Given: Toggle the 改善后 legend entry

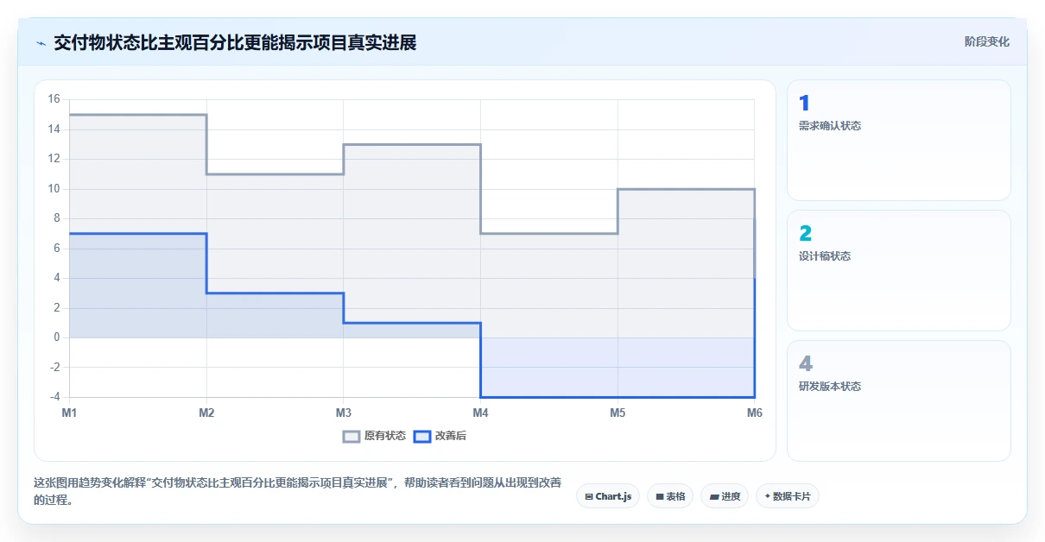Looking at the screenshot, I should (440, 437).
